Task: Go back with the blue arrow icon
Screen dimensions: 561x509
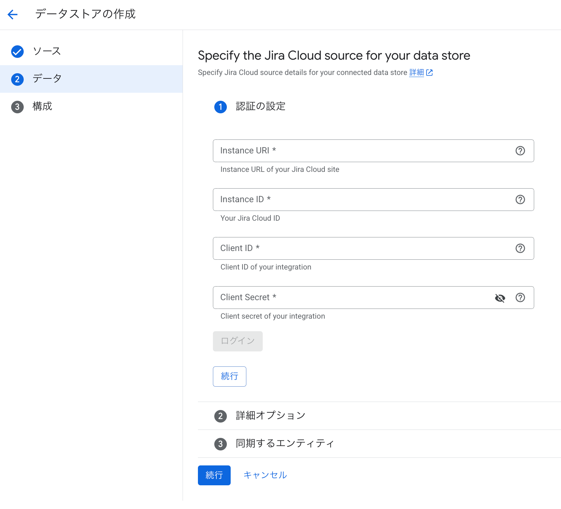Action: (13, 14)
